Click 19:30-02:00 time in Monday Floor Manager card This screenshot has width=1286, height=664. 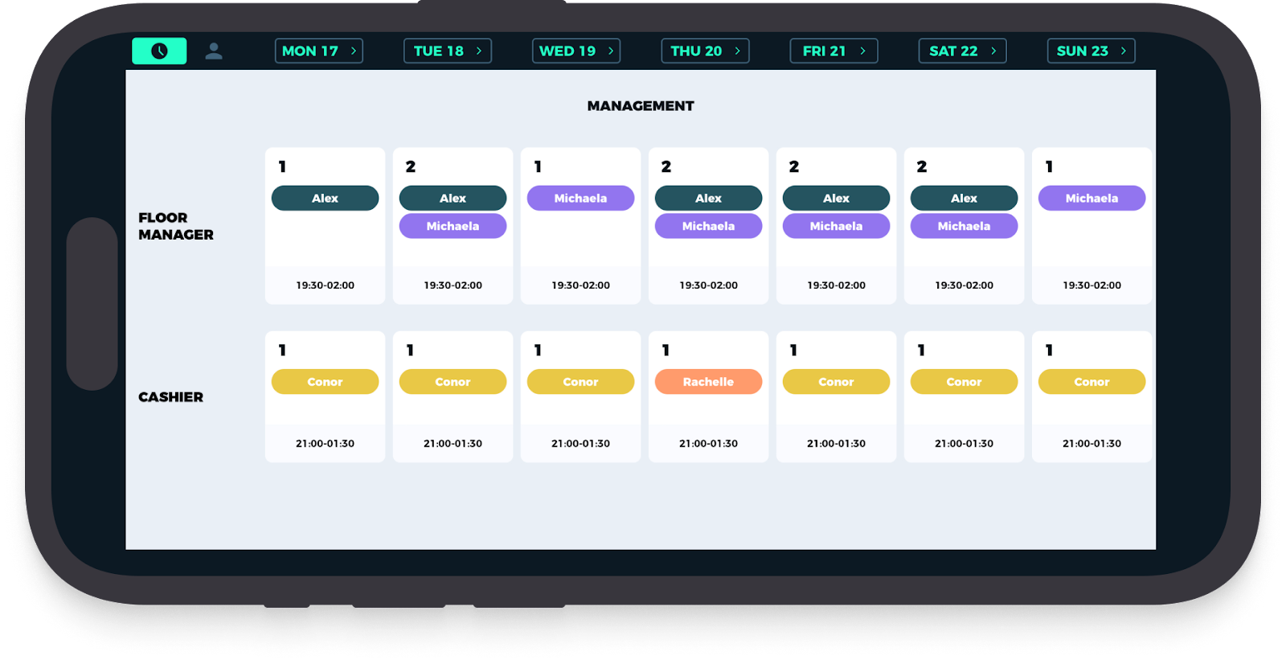(x=325, y=285)
